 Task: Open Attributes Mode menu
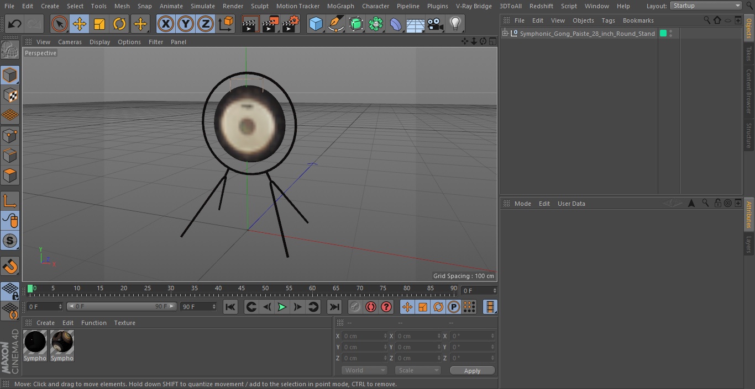click(x=522, y=204)
